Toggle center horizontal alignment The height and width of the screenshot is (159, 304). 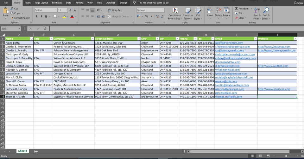87,16
